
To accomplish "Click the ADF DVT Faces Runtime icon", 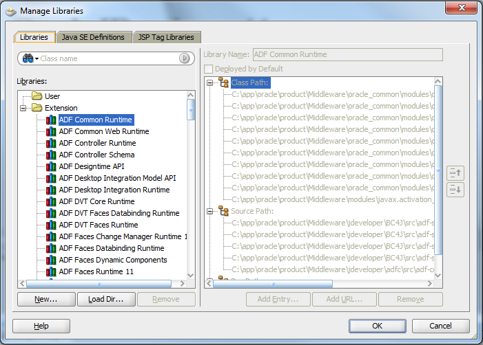I will click(x=51, y=225).
